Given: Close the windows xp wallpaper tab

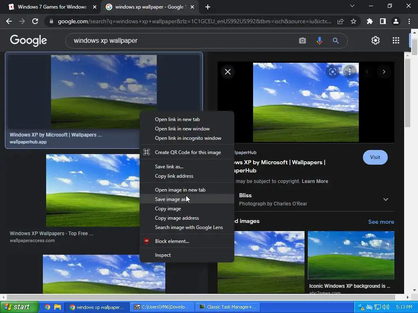Looking at the screenshot, I should [192, 7].
